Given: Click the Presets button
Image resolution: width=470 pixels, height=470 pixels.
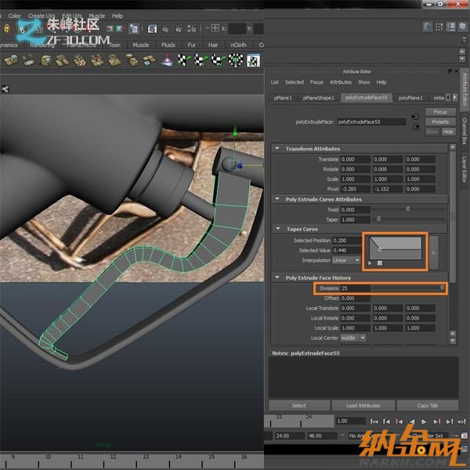Looking at the screenshot, I should pyautogui.click(x=440, y=121).
